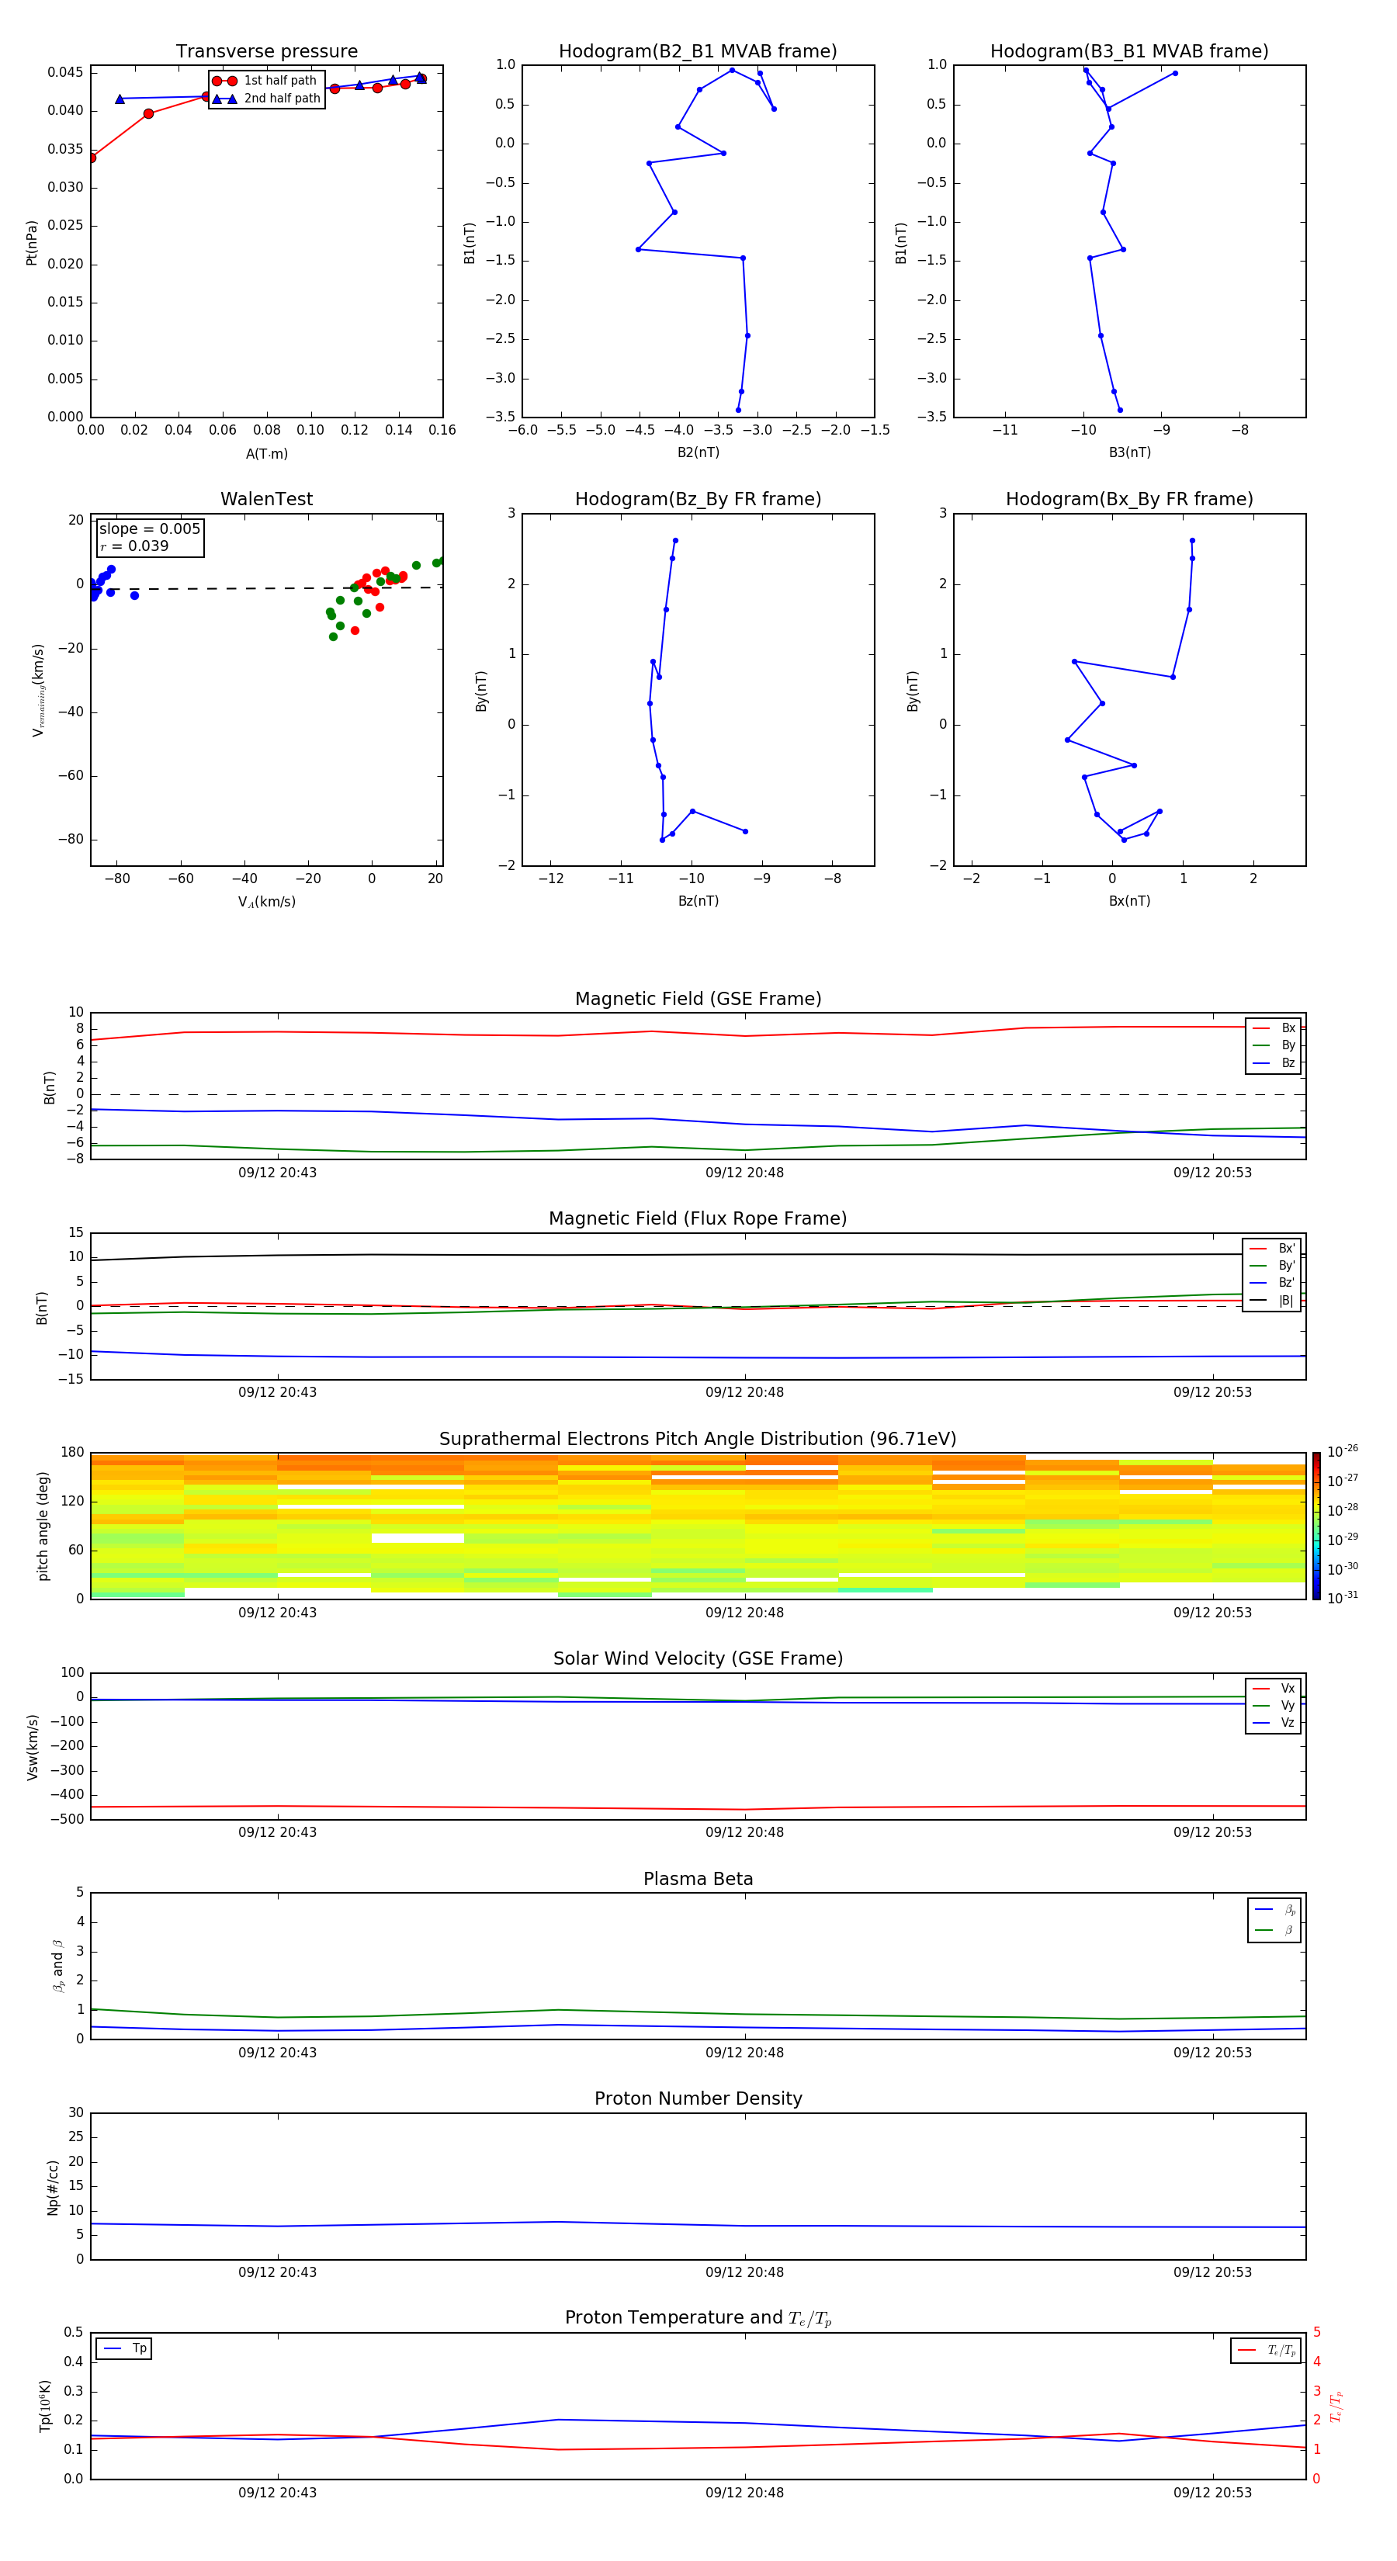Click the 'pitch angle (deg)' axis label
This screenshot has width=1397, height=2561.
(x=43, y=1526)
